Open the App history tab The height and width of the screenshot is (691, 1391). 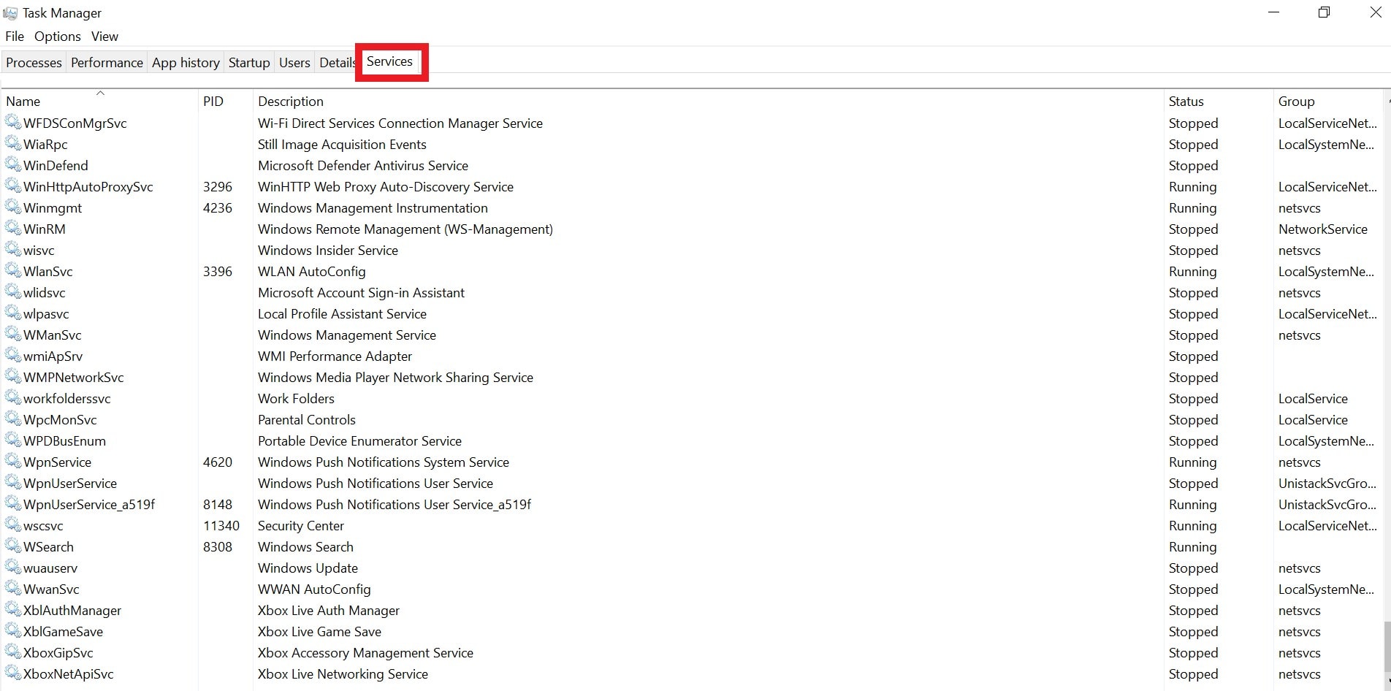click(x=186, y=63)
